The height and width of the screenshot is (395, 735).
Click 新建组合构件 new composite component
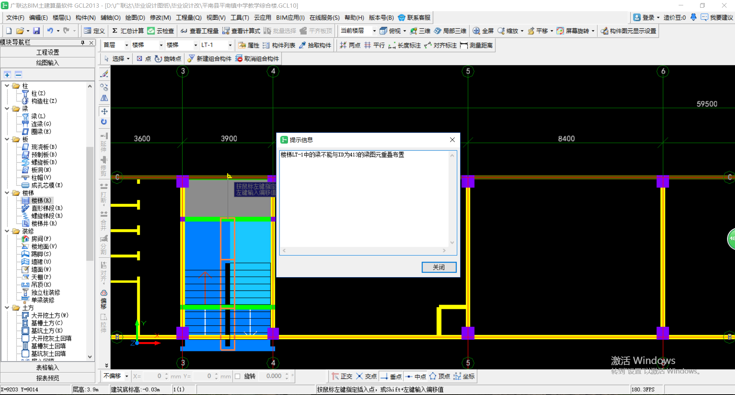[x=209, y=59]
